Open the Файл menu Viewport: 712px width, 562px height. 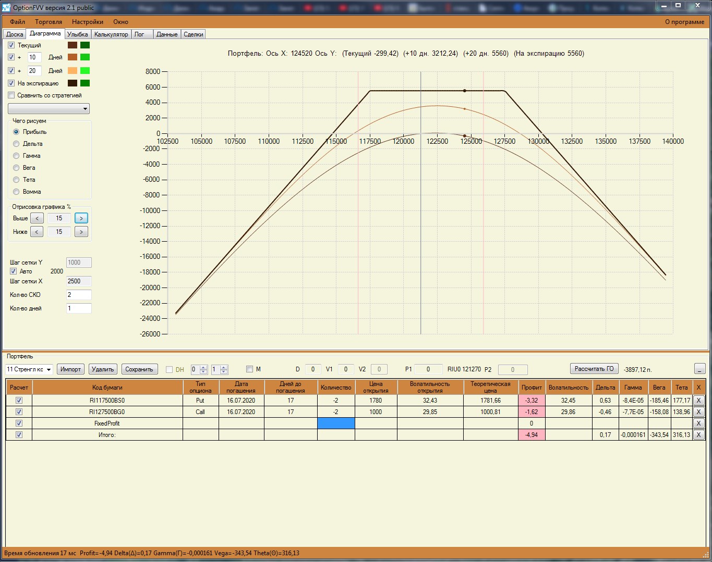[x=17, y=22]
